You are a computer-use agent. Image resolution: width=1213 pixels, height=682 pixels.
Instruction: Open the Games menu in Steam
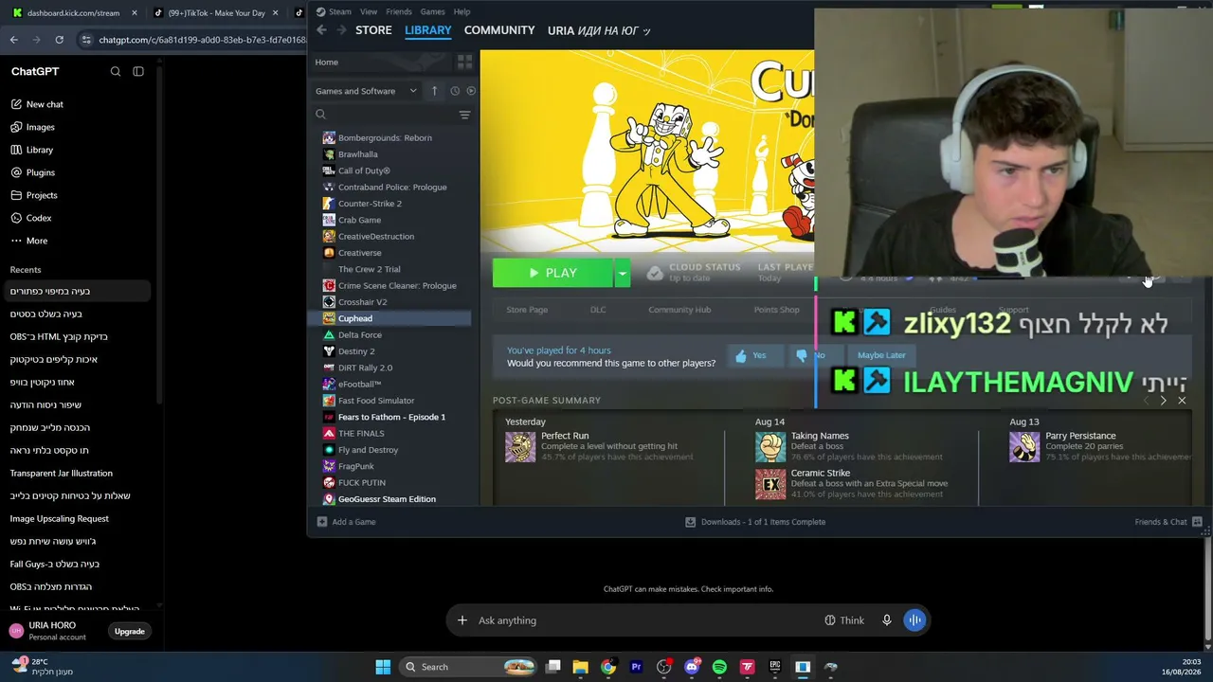[x=432, y=11]
